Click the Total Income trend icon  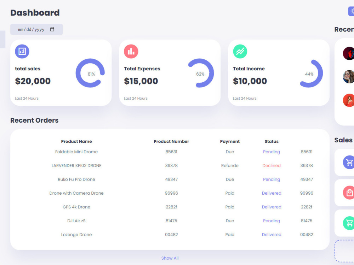click(240, 51)
